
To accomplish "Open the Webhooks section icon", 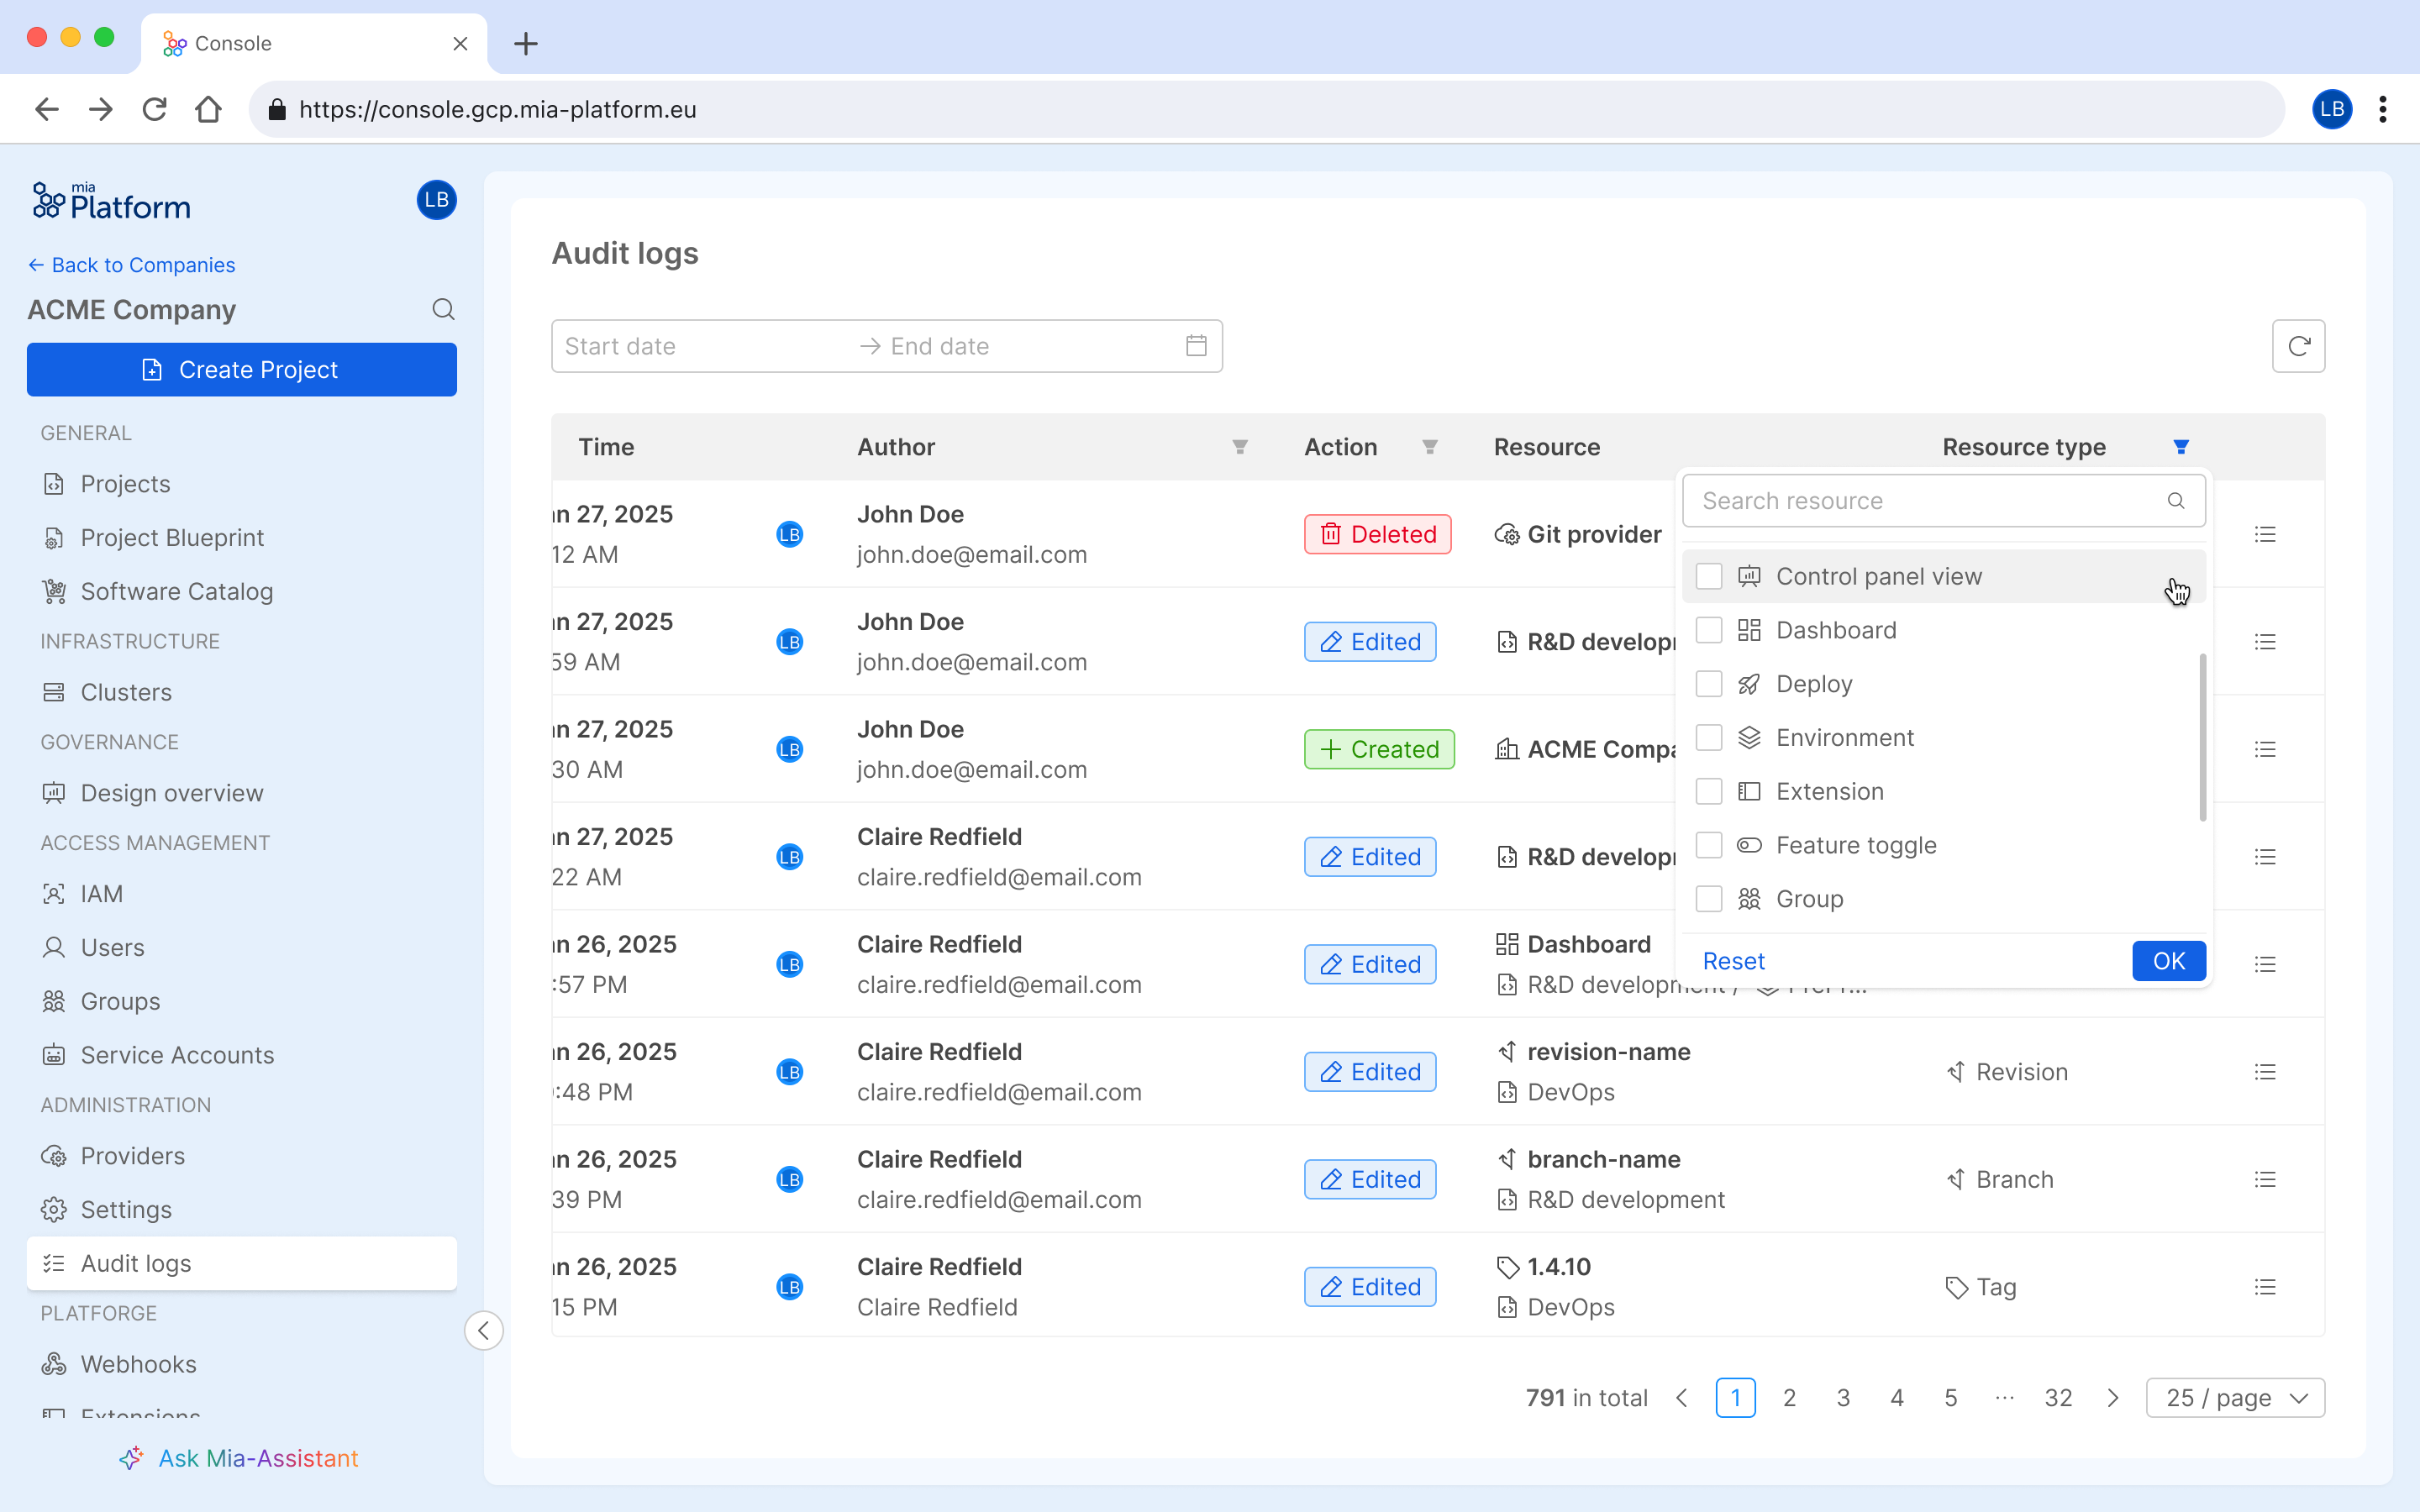I will [x=53, y=1364].
